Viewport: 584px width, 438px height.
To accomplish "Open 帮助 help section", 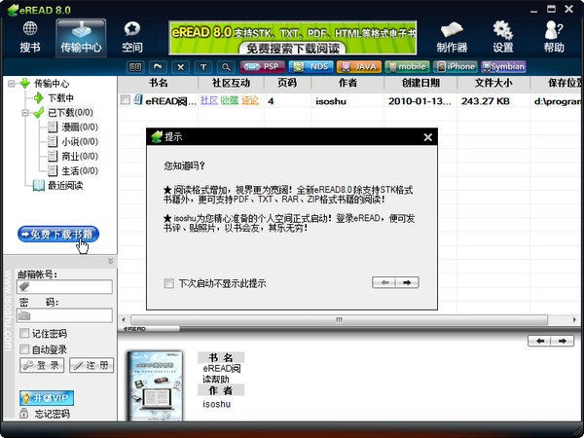I will pyautogui.click(x=554, y=37).
